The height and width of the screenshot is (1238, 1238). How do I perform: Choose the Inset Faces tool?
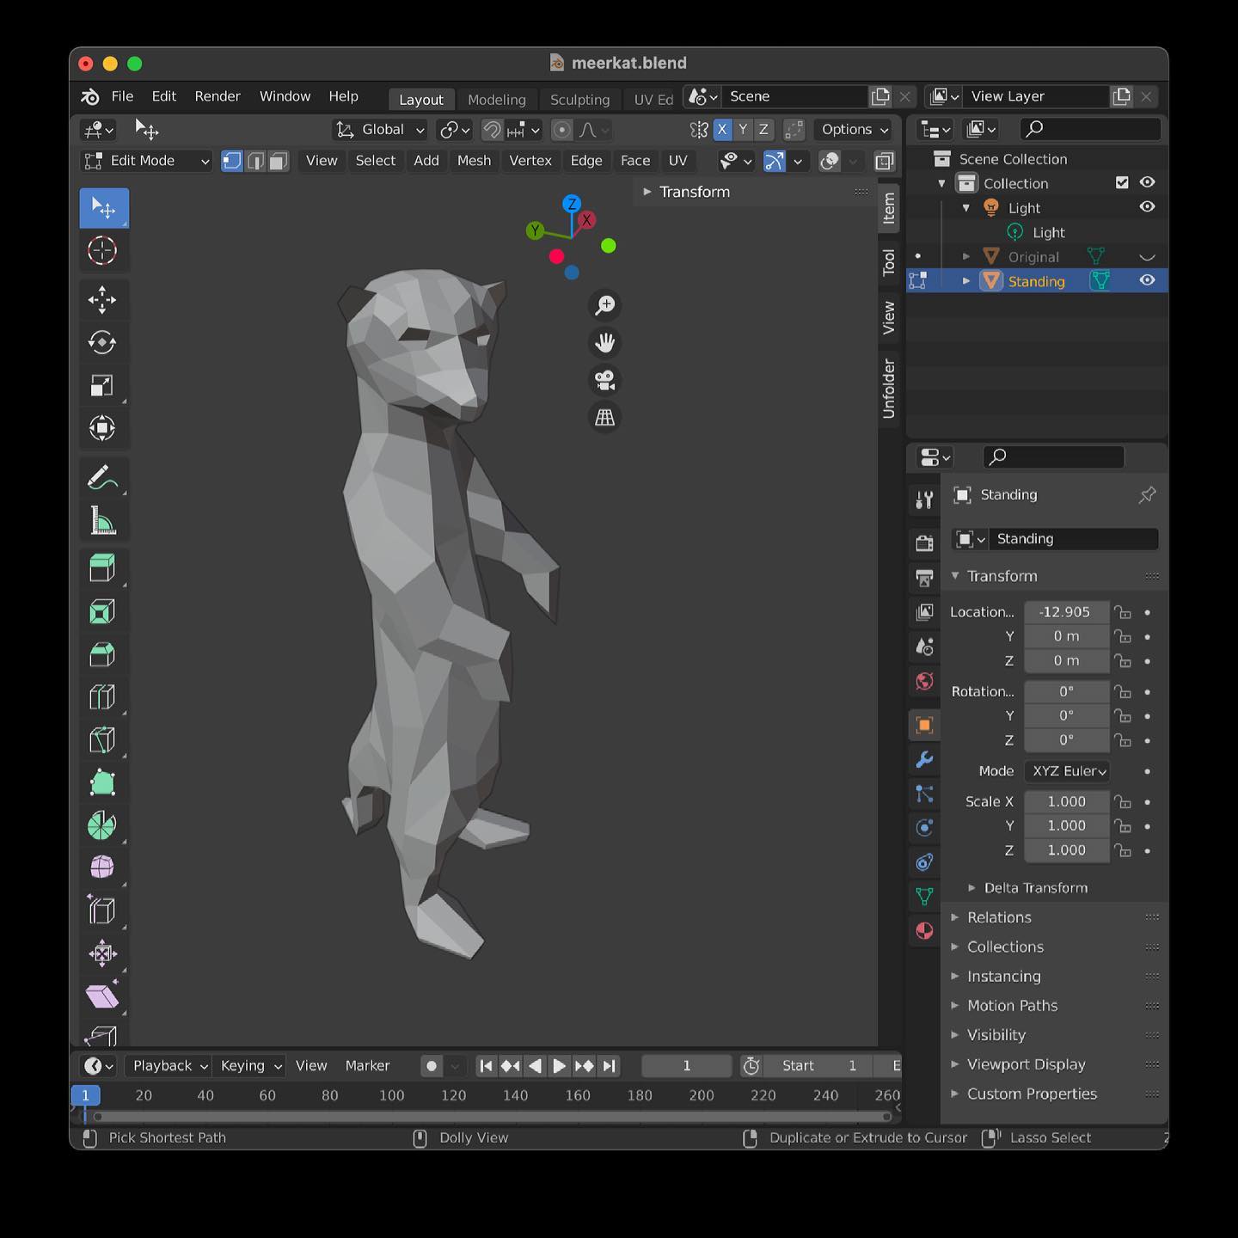102,611
